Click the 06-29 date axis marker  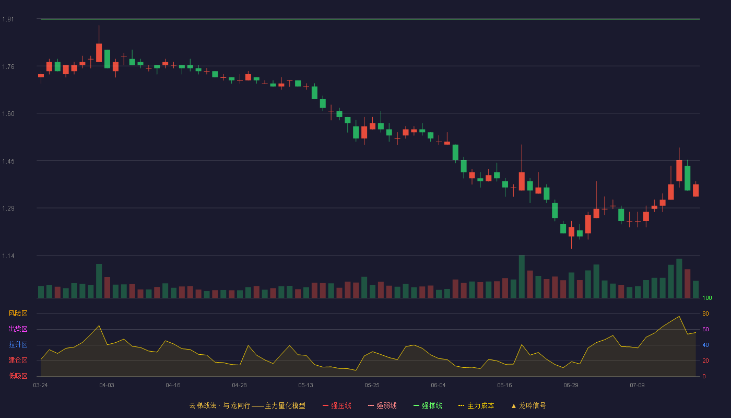pos(571,385)
